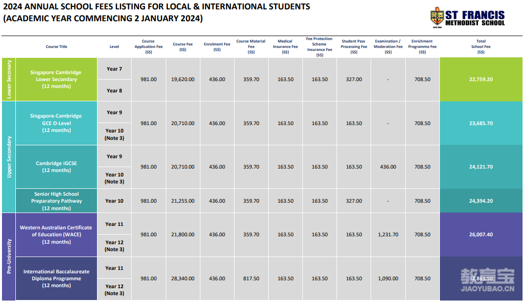Click enrolment fee 436.00 in the WACE row
This screenshot has width=525, height=303.
tap(217, 234)
